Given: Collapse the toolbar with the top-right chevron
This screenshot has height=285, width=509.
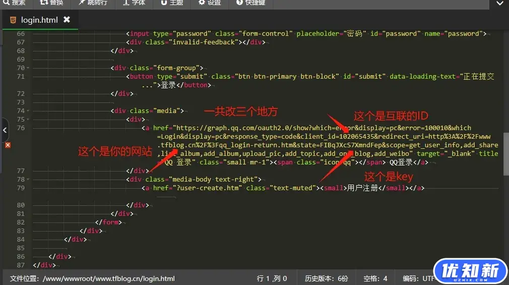Looking at the screenshot, I should (x=499, y=3).
